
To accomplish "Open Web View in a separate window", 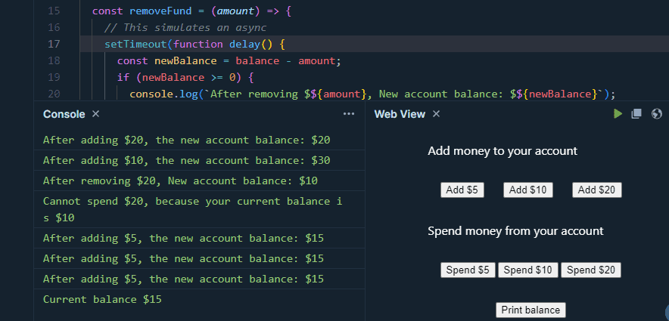I will click(636, 113).
